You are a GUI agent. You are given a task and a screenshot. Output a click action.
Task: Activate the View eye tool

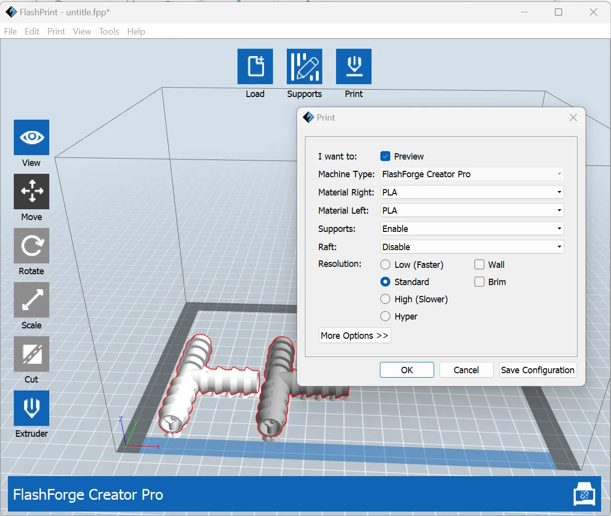pyautogui.click(x=32, y=137)
